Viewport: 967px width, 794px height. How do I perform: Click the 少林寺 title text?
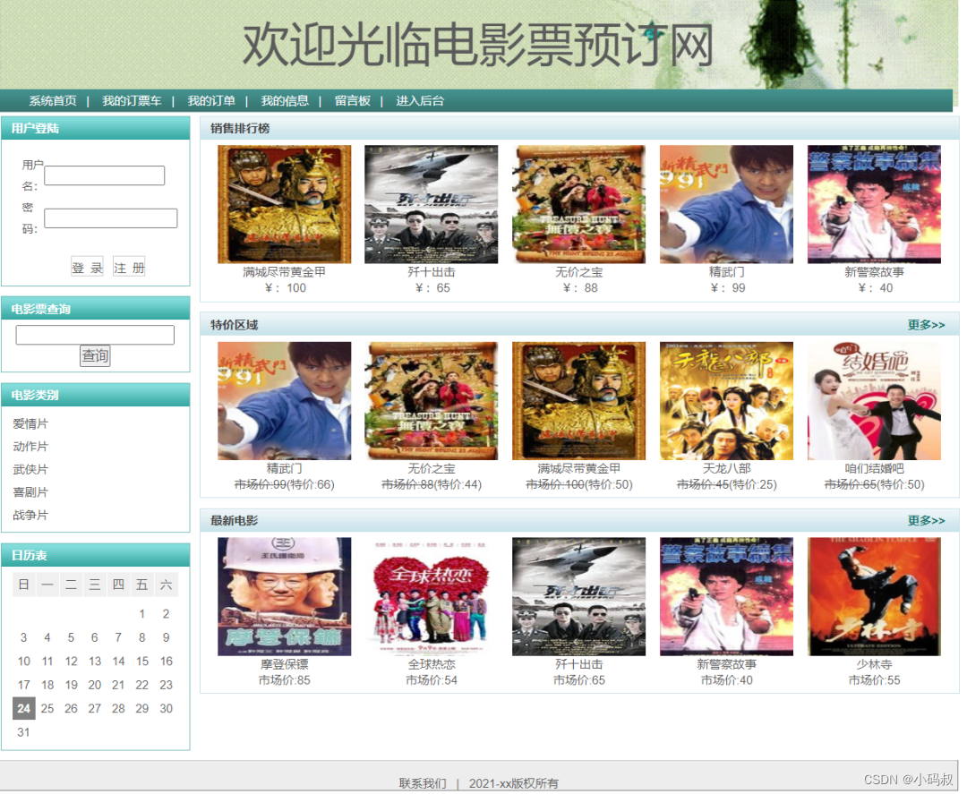click(x=875, y=664)
